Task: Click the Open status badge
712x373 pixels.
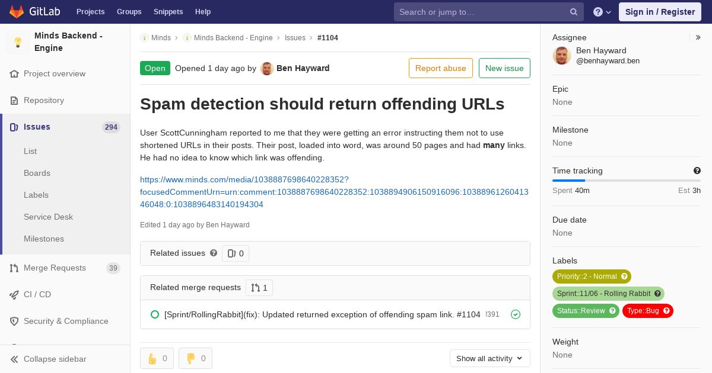Action: pos(155,68)
